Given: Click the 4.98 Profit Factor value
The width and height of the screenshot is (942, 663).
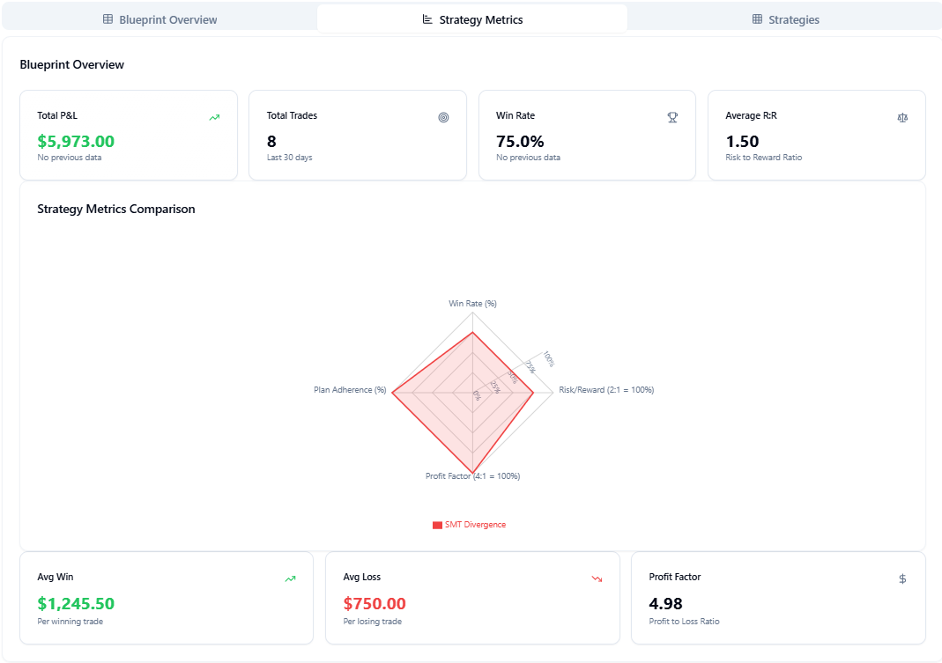Looking at the screenshot, I should [x=665, y=603].
